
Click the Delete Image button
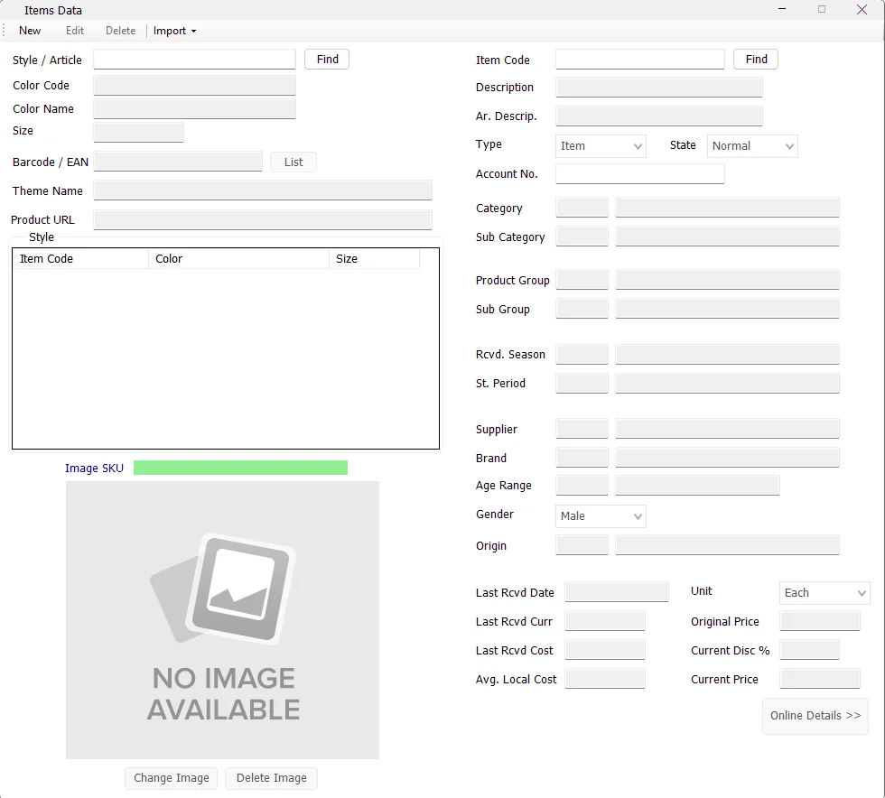271,777
